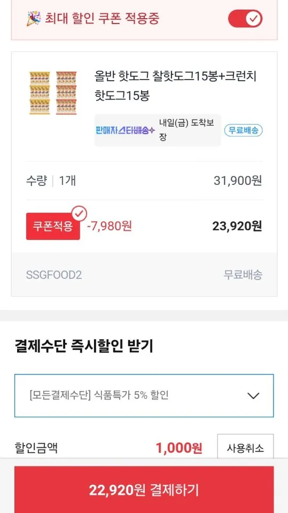
Task: Click 사용취소 to cancel the discount
Action: (245, 448)
